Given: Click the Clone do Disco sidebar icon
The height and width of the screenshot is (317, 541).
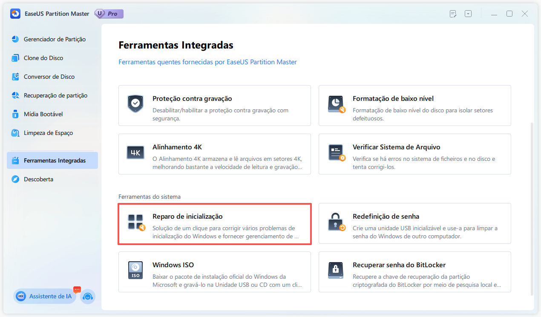Looking at the screenshot, I should [15, 58].
